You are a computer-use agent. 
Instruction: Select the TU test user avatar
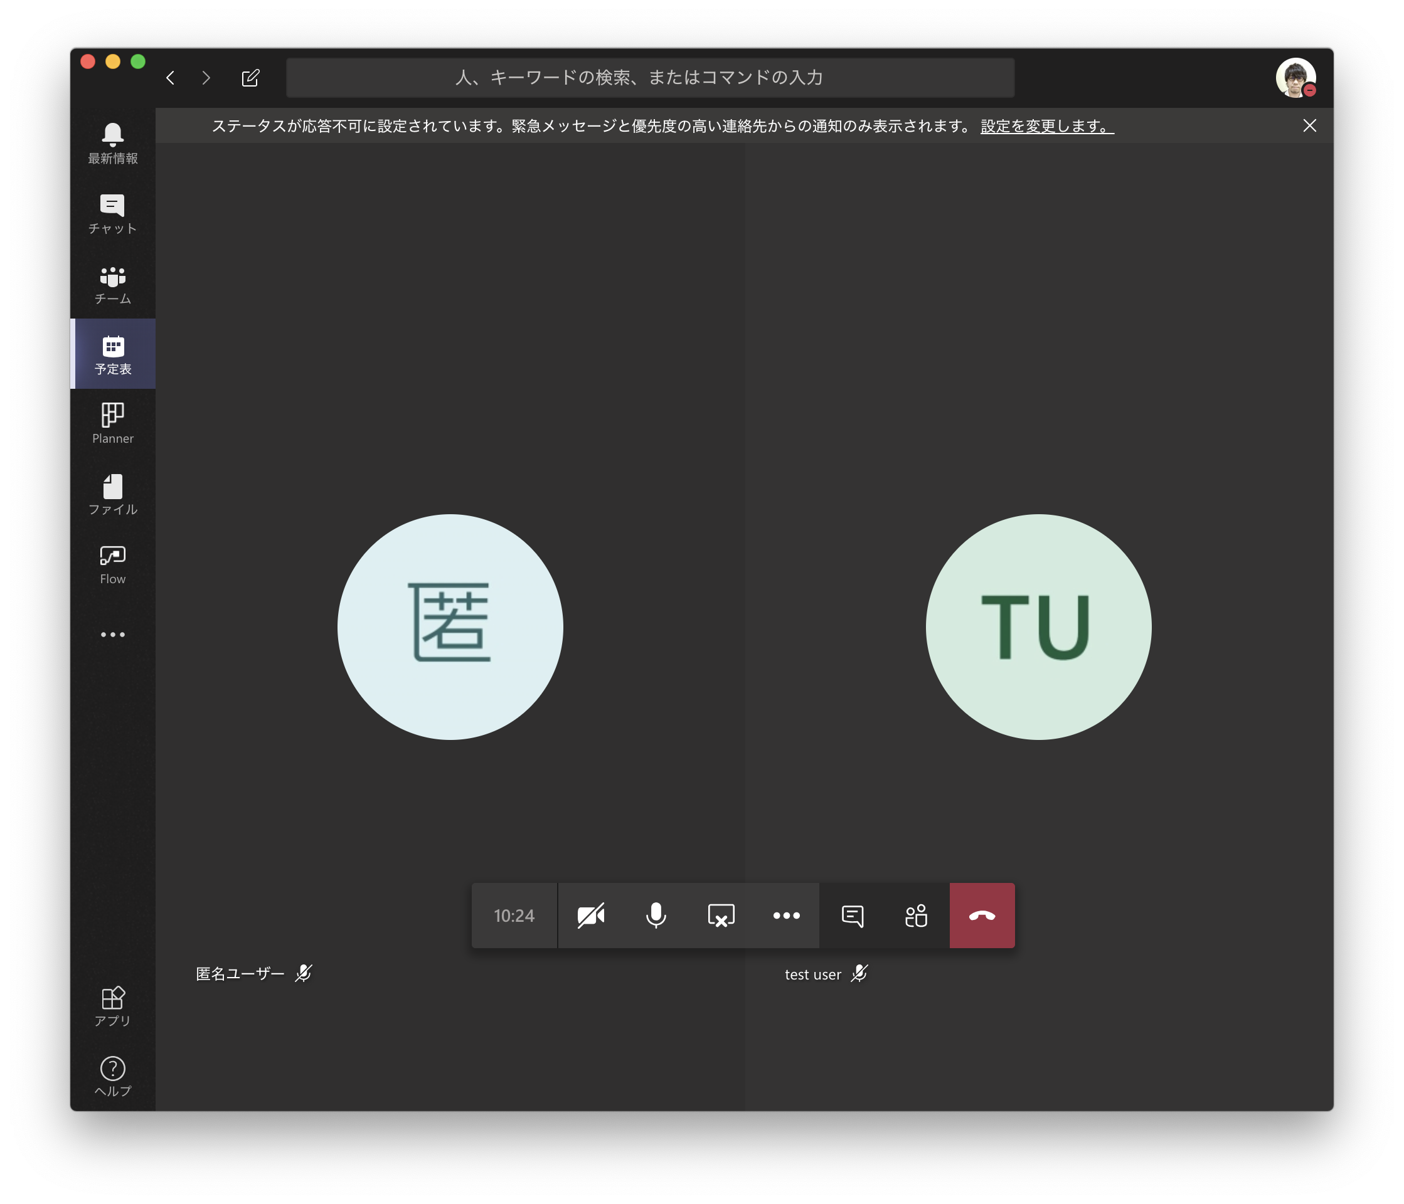pyautogui.click(x=1038, y=627)
